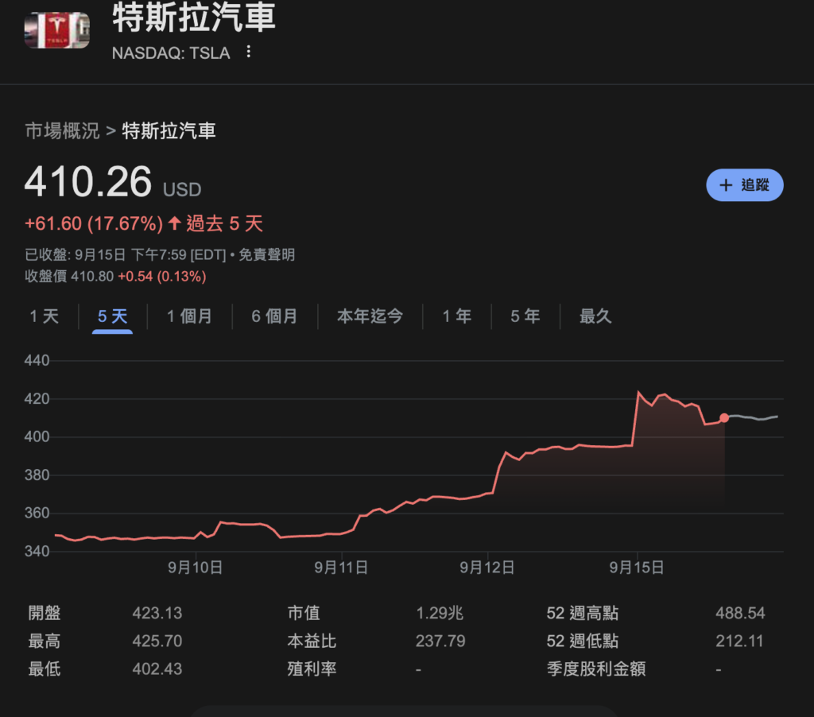Show the 1 個月 chart range
Viewport: 814px width, 717px height.
(189, 316)
